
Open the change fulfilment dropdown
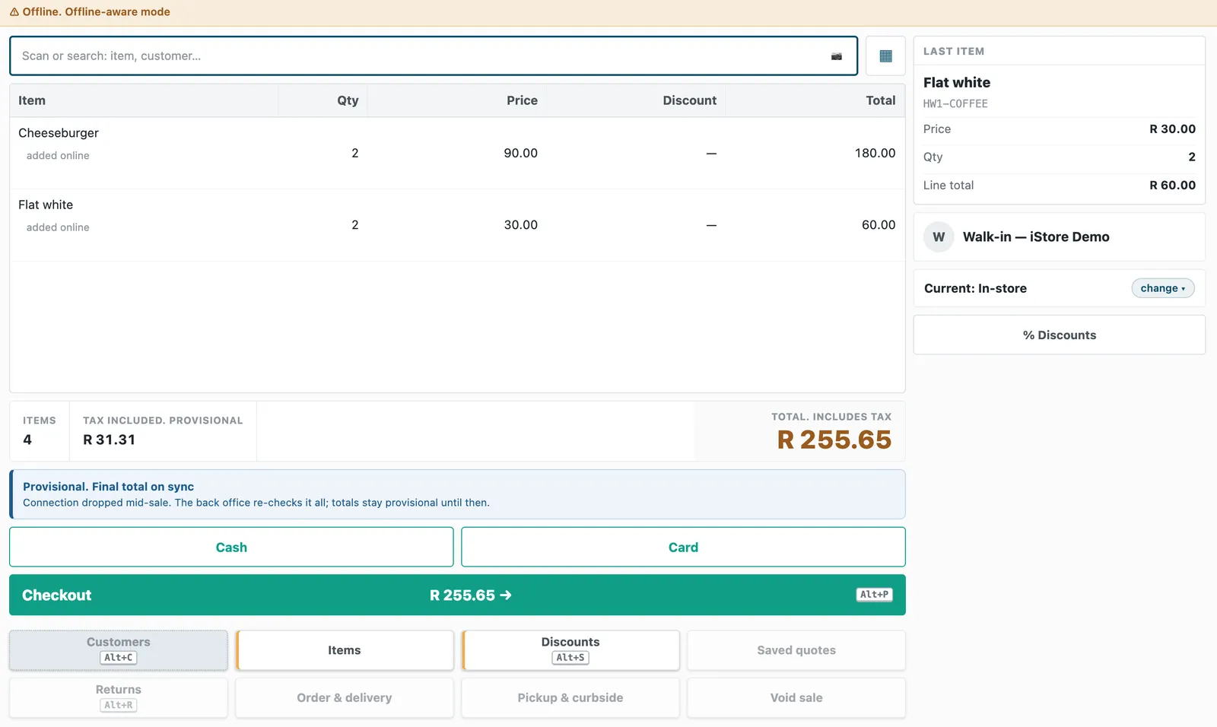coord(1162,288)
